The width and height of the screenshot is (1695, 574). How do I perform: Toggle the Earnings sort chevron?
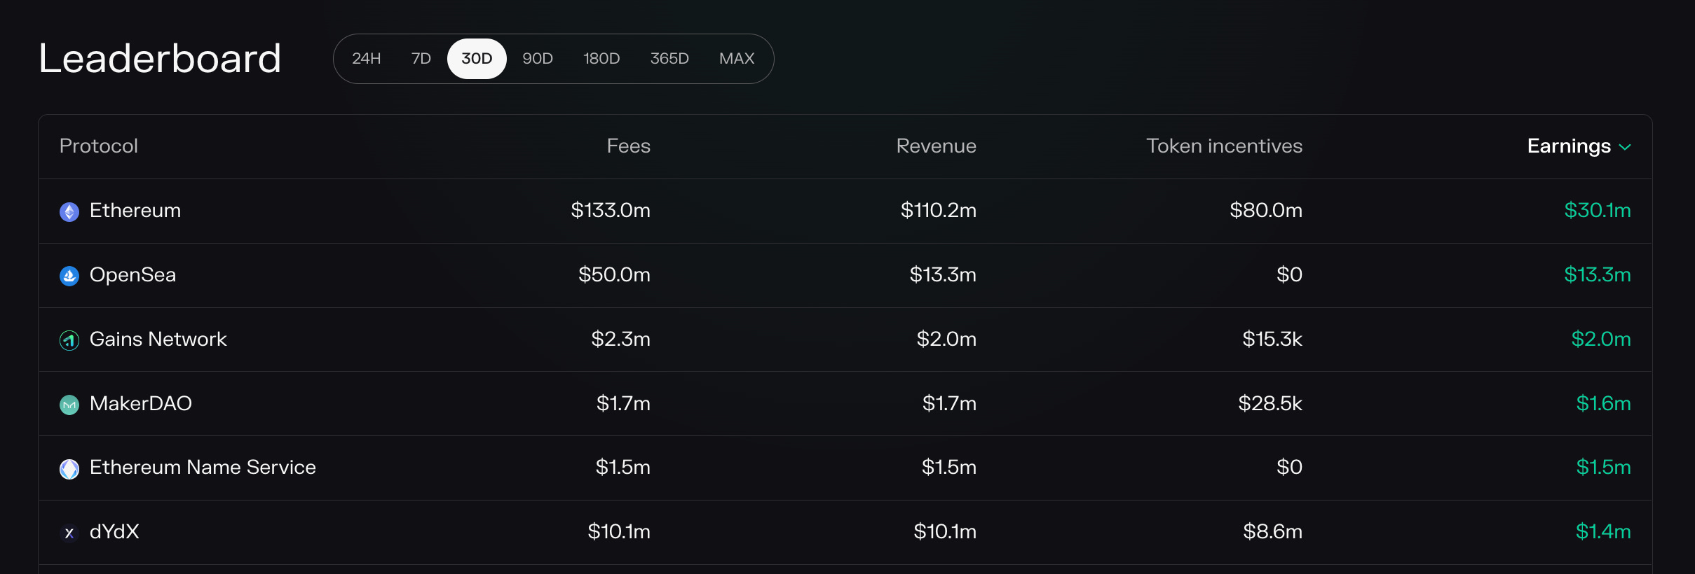1625,147
